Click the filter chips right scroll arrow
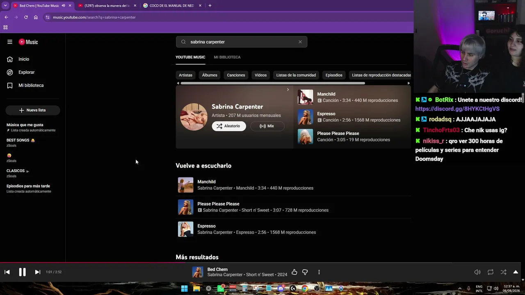 (x=409, y=83)
